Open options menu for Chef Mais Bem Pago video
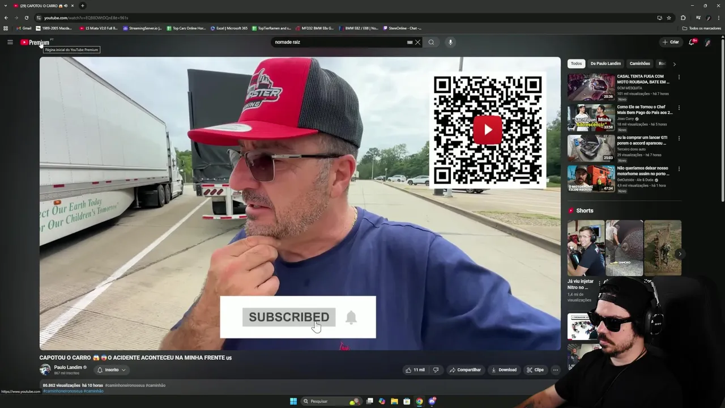This screenshot has height=408, width=725. (679, 108)
